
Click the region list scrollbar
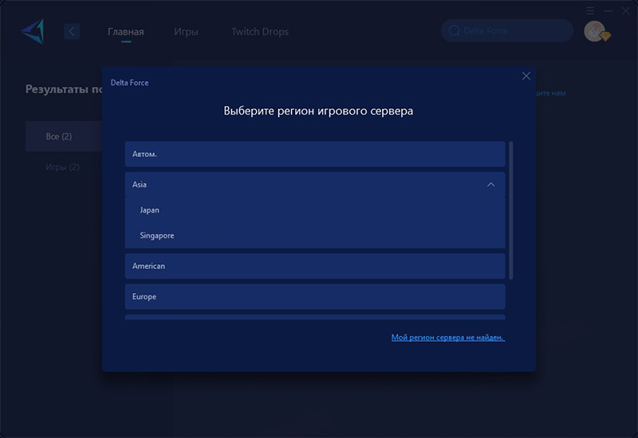click(x=511, y=211)
